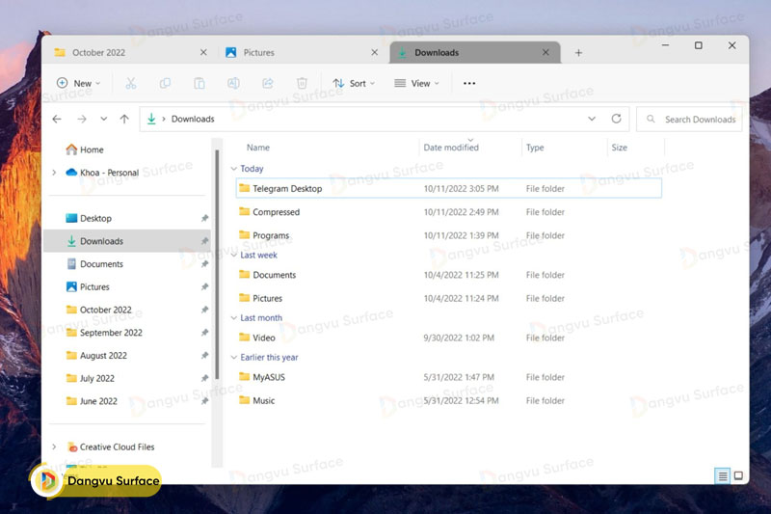Unpin Desktop using its pin icon
The image size is (771, 514).
coord(204,218)
